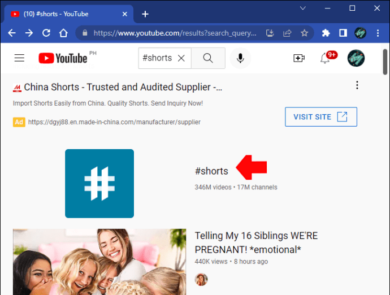Go to the YouTube home logo
The image size is (390, 295).
(63, 58)
